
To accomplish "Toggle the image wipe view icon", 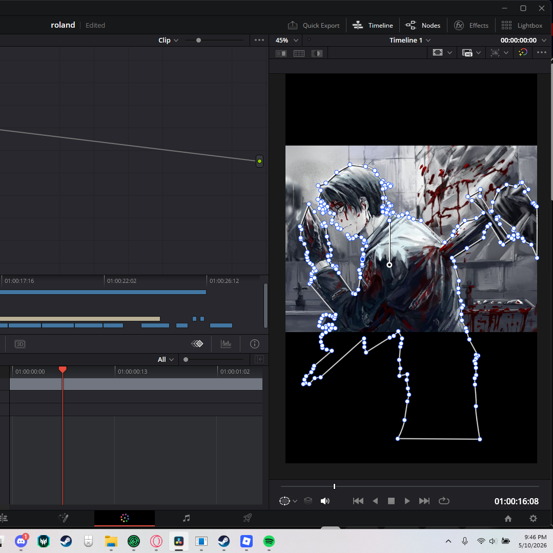I will [281, 53].
